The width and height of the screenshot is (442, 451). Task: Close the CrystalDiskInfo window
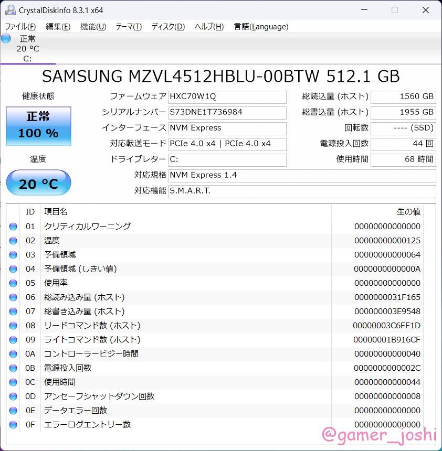pos(426,10)
